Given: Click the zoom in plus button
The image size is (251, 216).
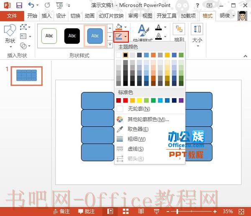Looking at the screenshot, I should tap(215, 211).
